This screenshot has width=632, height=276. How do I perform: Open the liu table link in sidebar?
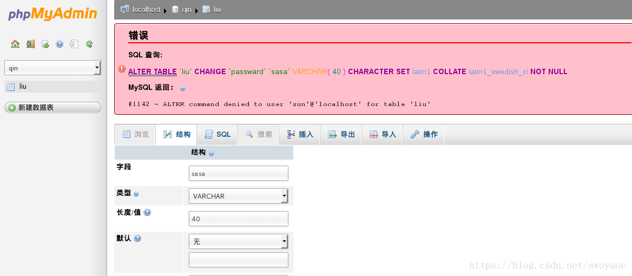pyautogui.click(x=23, y=86)
